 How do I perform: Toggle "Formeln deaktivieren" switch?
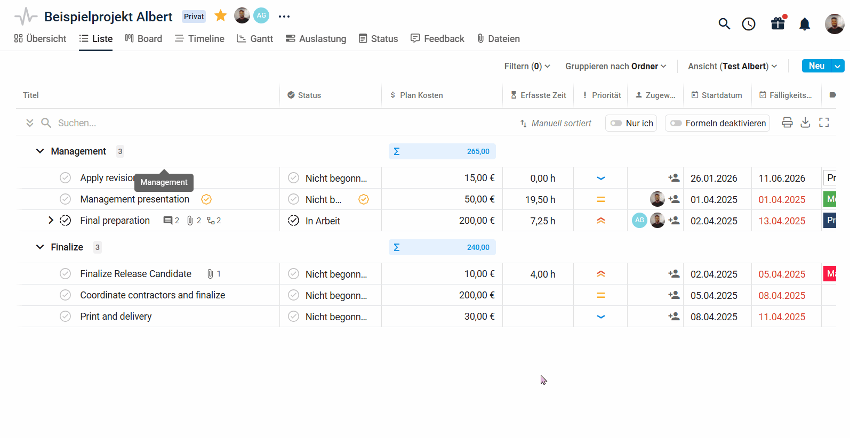[676, 123]
